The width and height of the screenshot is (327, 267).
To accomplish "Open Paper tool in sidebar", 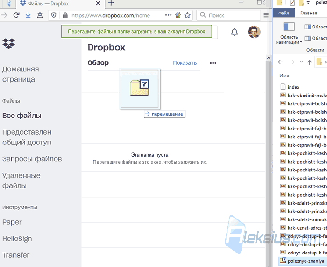I will [12, 222].
